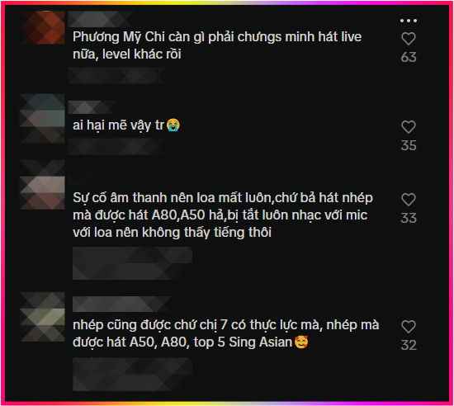The width and height of the screenshot is (454, 406).
Task: Select the comment mentioning 'top 5 Sing Asian'
Action: click(226, 333)
